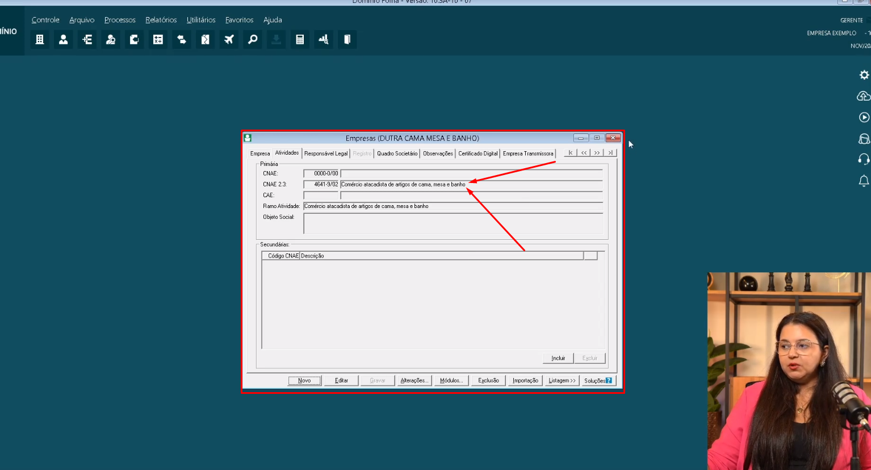
Task: Click the magnifying glass search toolbar icon
Action: click(x=253, y=39)
